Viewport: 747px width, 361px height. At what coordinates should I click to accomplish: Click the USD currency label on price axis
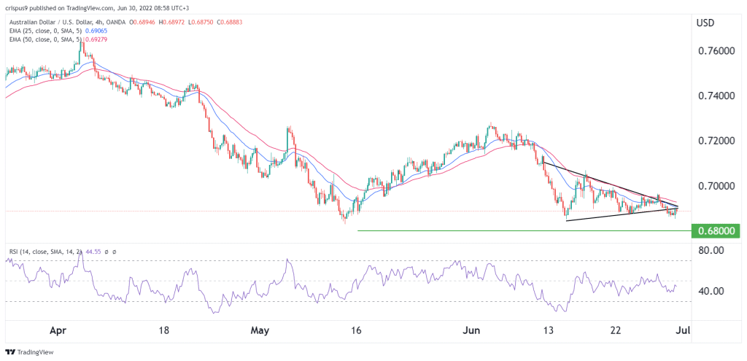coord(707,23)
